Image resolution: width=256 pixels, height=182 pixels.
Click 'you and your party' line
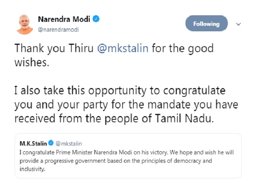[x=126, y=104]
